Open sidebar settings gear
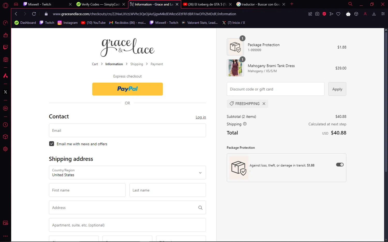Screen dimensions: 388x242 [x=5, y=149]
